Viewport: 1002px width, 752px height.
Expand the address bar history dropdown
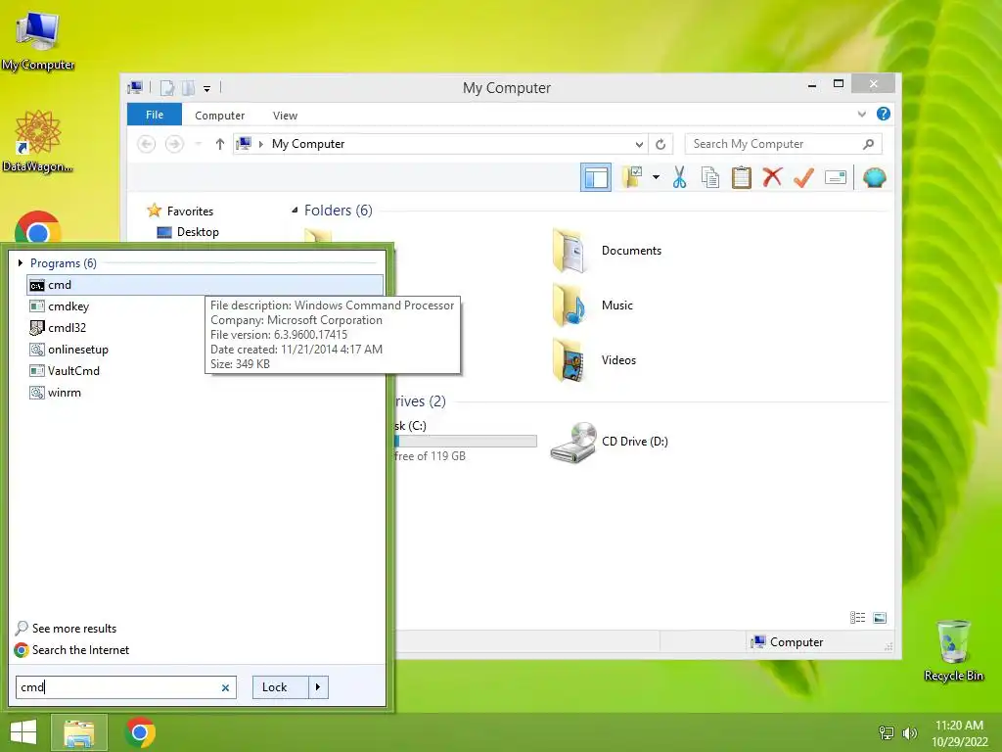click(x=639, y=144)
